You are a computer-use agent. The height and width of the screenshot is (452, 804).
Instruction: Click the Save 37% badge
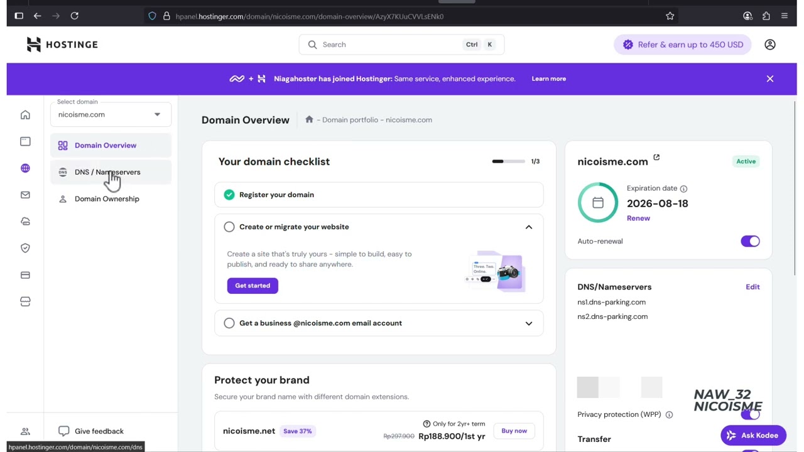point(297,431)
